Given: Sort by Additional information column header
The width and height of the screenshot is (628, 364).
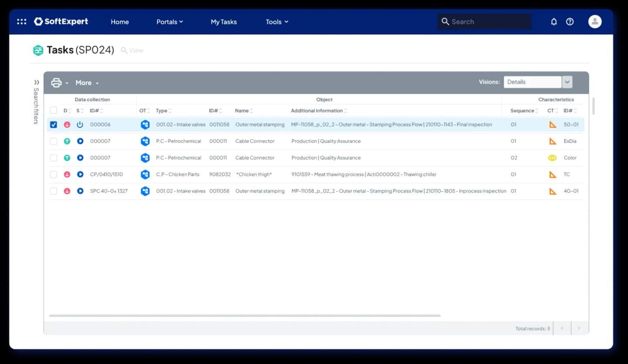Looking at the screenshot, I should click(x=319, y=111).
